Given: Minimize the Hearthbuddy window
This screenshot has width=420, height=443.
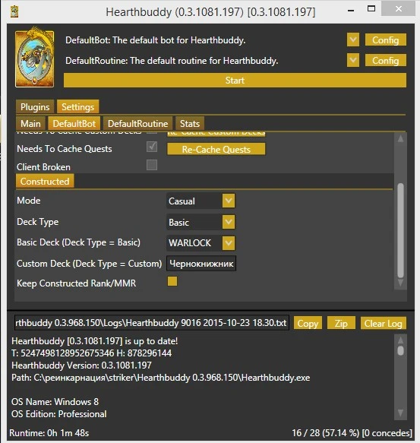Looking at the screenshot, I should [351, 11].
